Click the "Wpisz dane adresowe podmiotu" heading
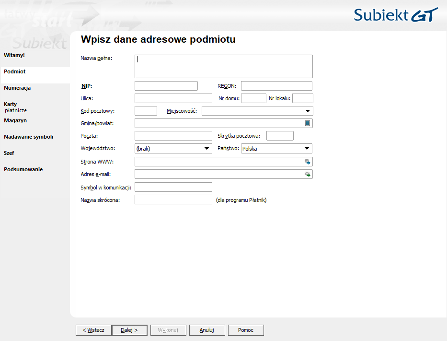Viewport: 447px width, 341px height. click(158, 39)
